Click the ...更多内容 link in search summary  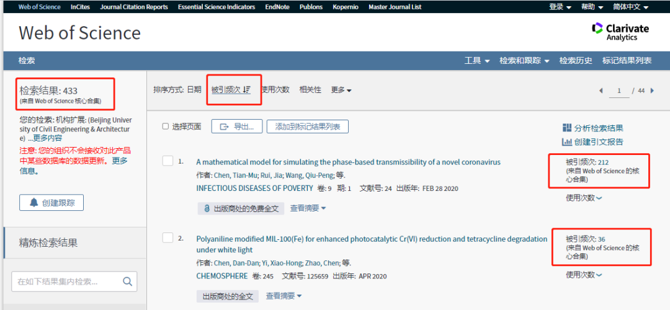(45, 138)
